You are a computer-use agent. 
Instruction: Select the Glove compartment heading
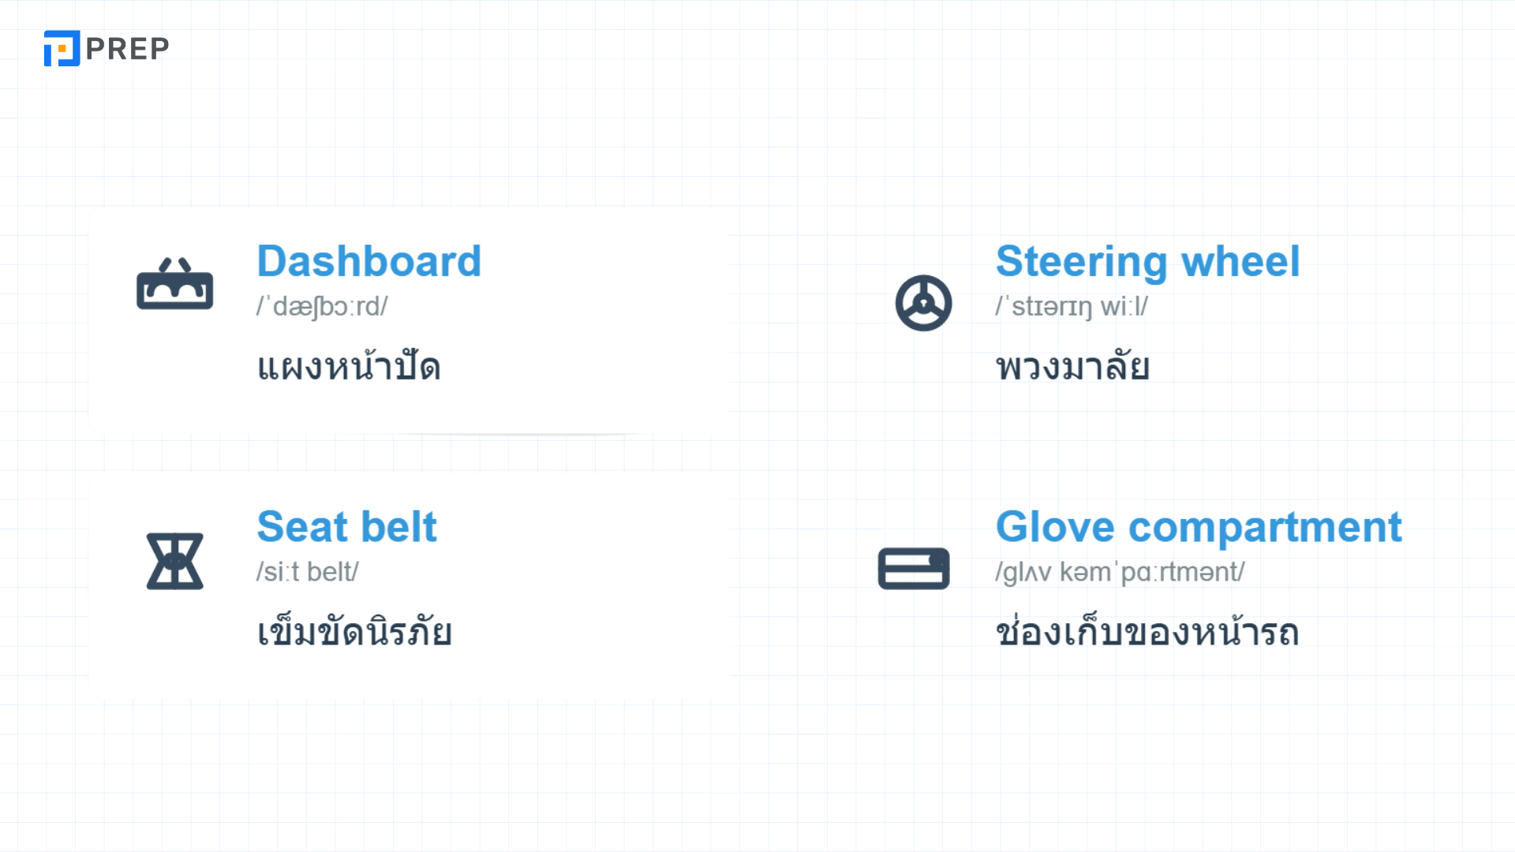(x=1199, y=527)
